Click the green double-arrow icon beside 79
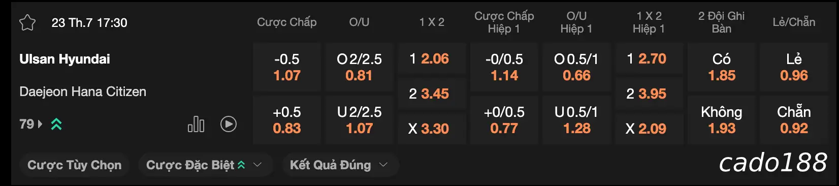Screen dimensions: 839x186 (56, 124)
